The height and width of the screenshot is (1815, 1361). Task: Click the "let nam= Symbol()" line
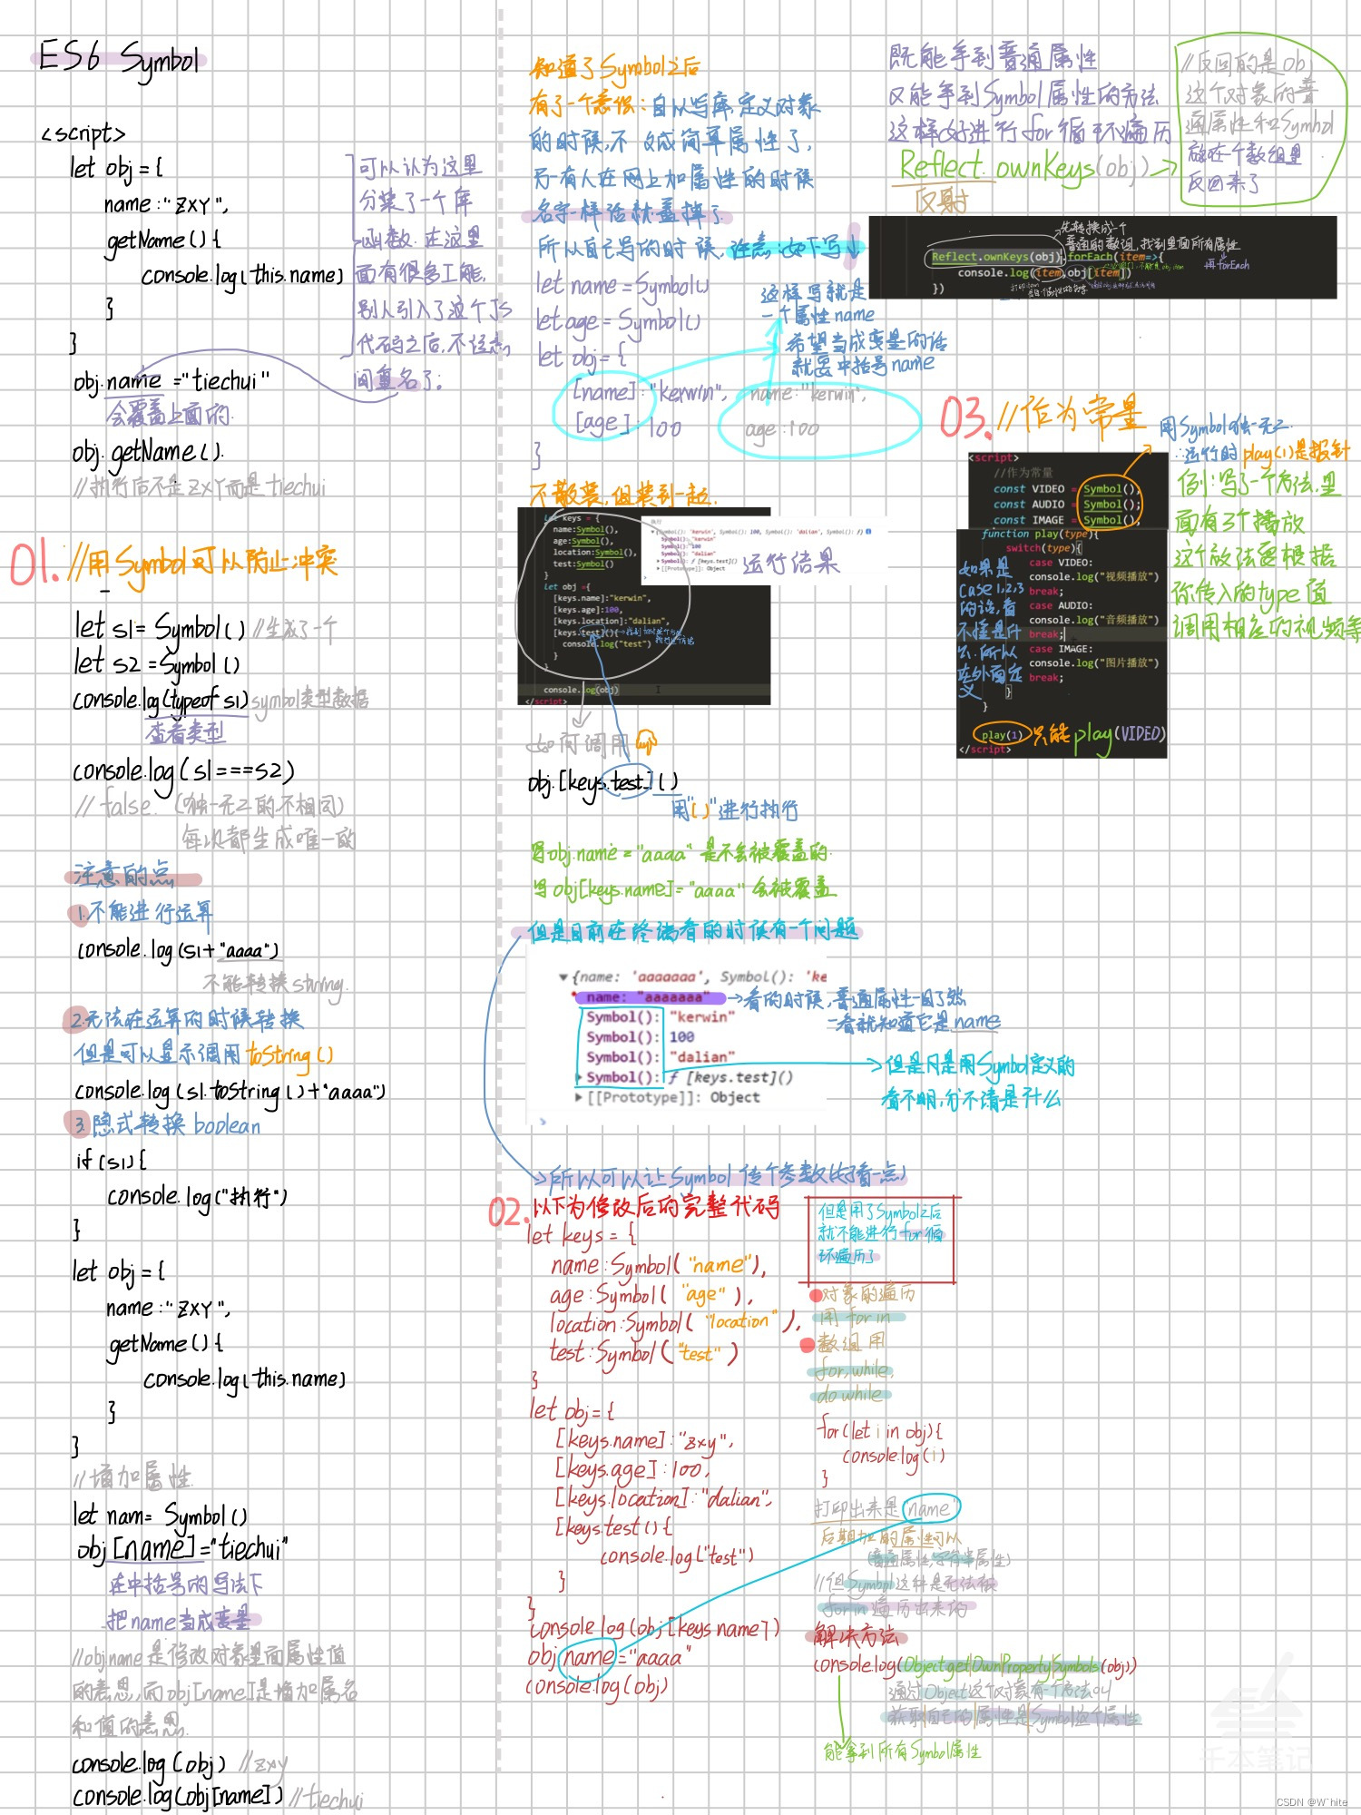(161, 1515)
